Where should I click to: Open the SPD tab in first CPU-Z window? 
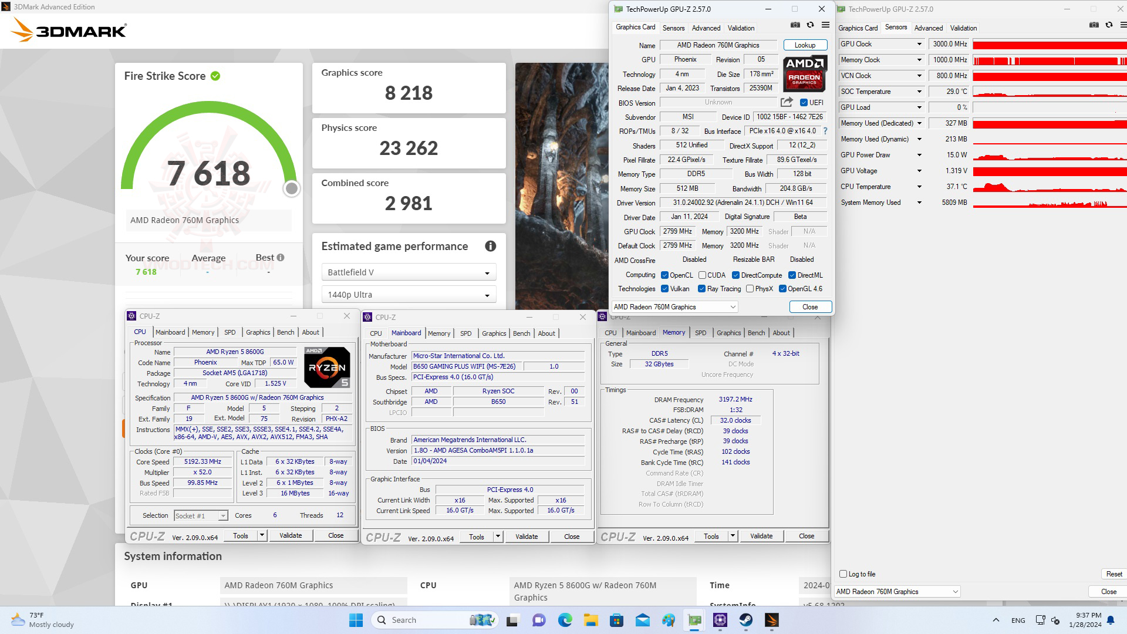click(230, 332)
